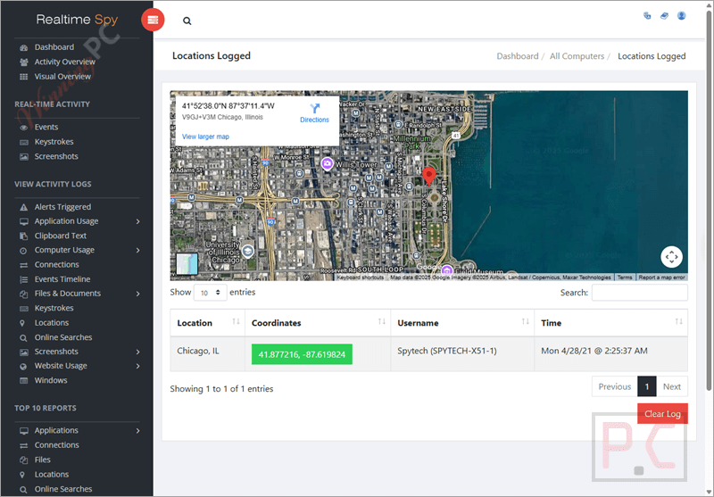714x497 pixels.
Task: Click the Alerts Triggered warning icon
Action: coord(24,207)
